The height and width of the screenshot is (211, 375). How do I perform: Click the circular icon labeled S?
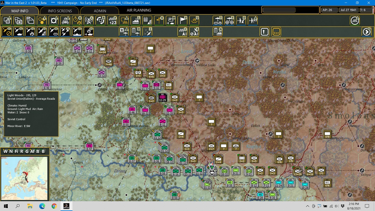point(355,21)
